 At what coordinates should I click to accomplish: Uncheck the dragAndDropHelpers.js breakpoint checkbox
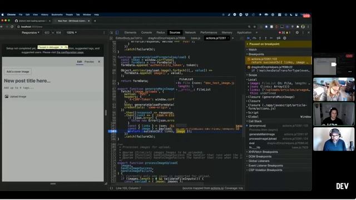[x=249, y=67]
